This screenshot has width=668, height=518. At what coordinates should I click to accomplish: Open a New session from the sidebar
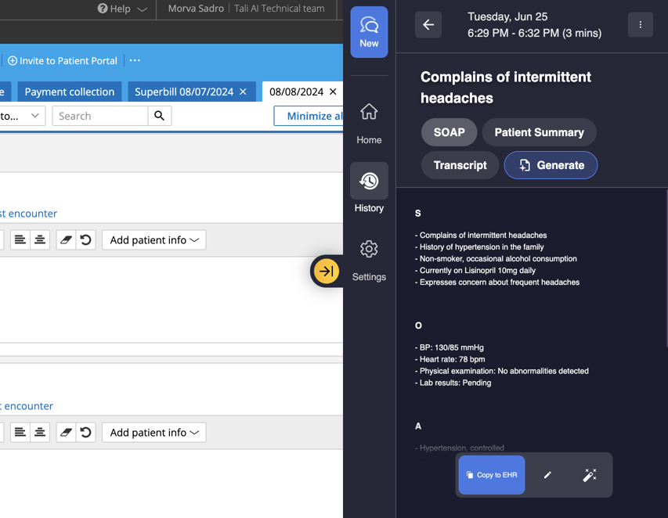click(369, 31)
